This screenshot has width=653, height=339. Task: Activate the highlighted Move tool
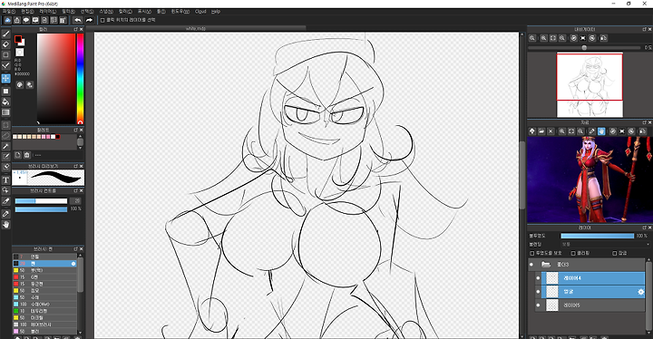tap(5, 78)
